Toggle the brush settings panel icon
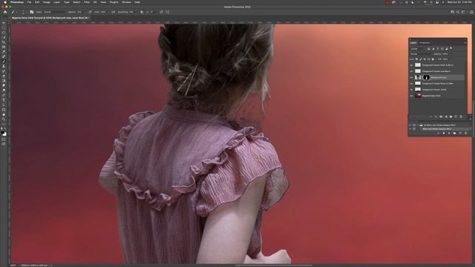Viewport: 475px width, 267px height. pyautogui.click(x=31, y=12)
